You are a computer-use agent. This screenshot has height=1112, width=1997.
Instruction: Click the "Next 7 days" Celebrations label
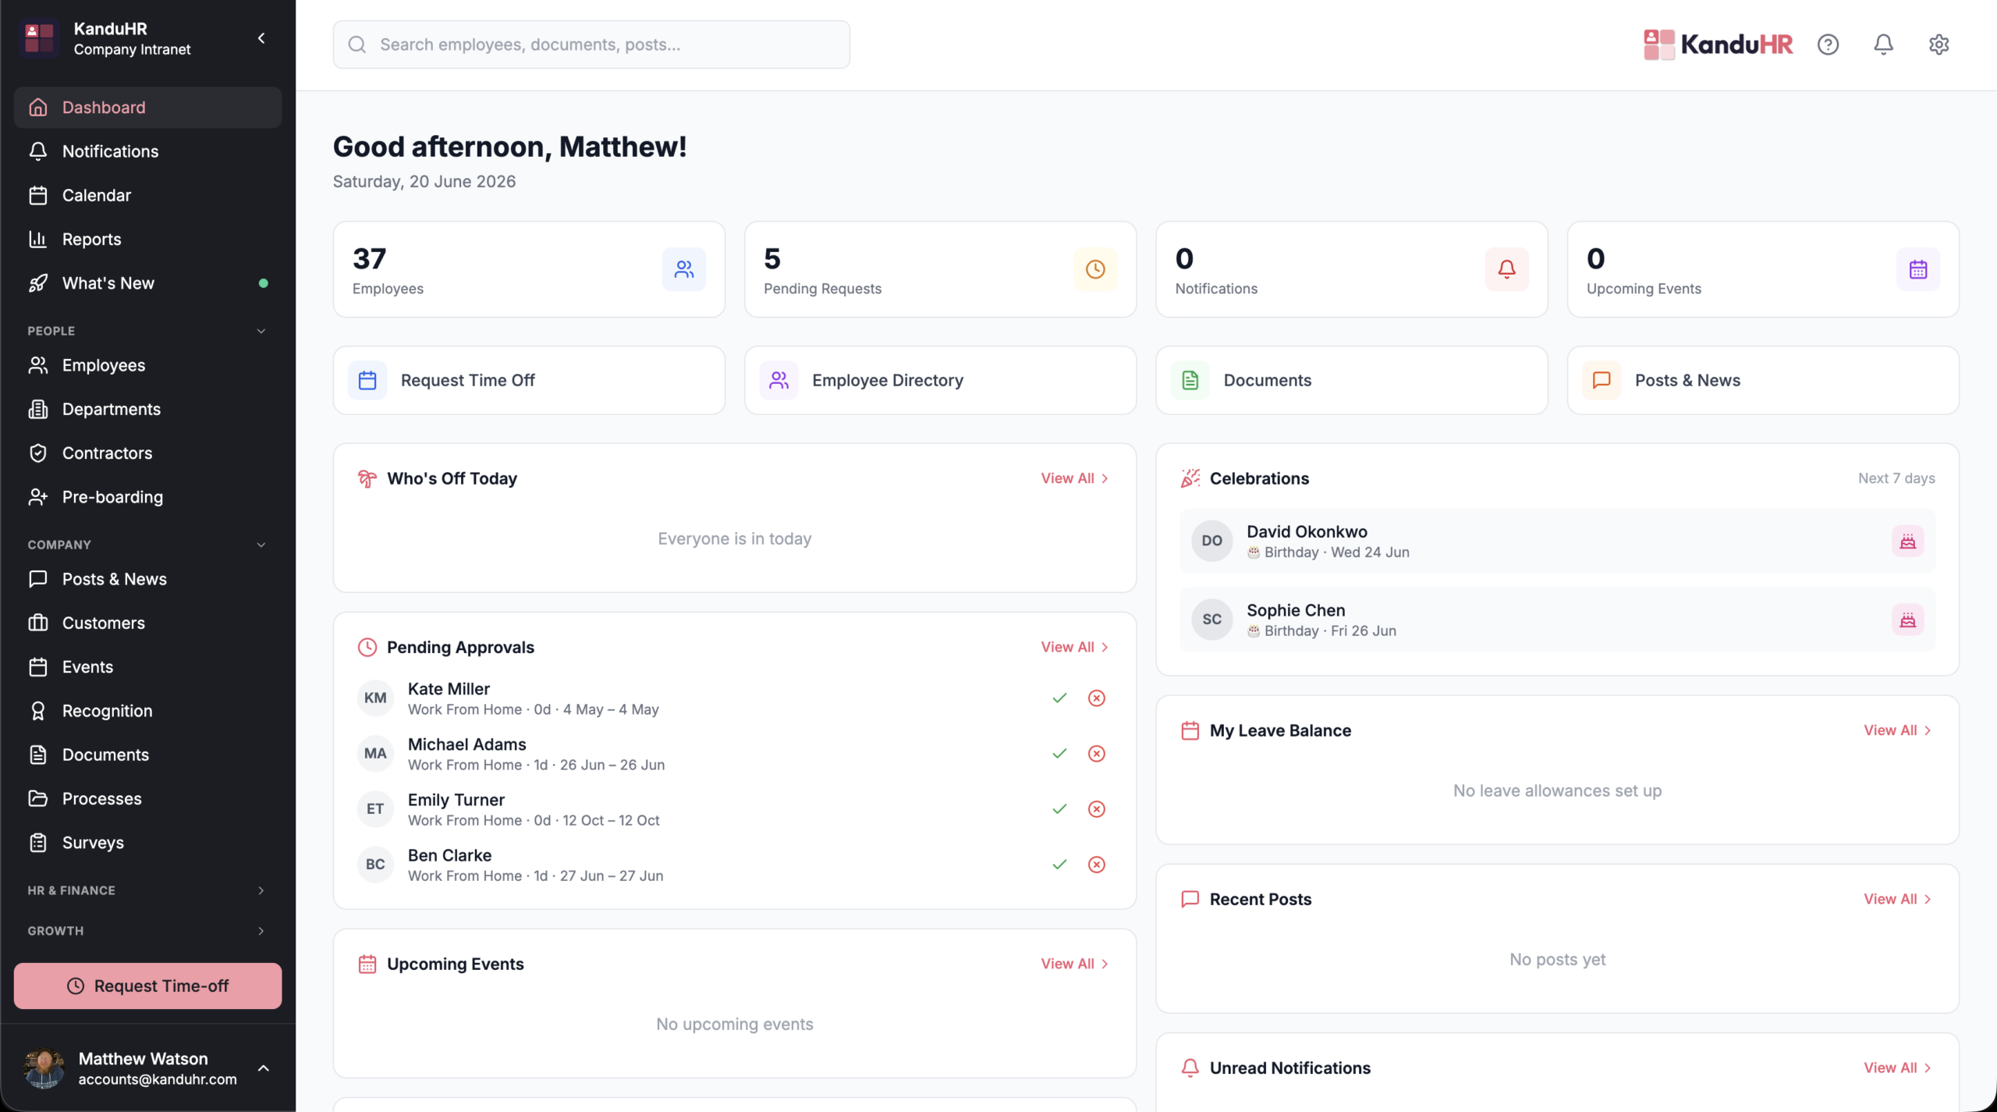tap(1896, 478)
